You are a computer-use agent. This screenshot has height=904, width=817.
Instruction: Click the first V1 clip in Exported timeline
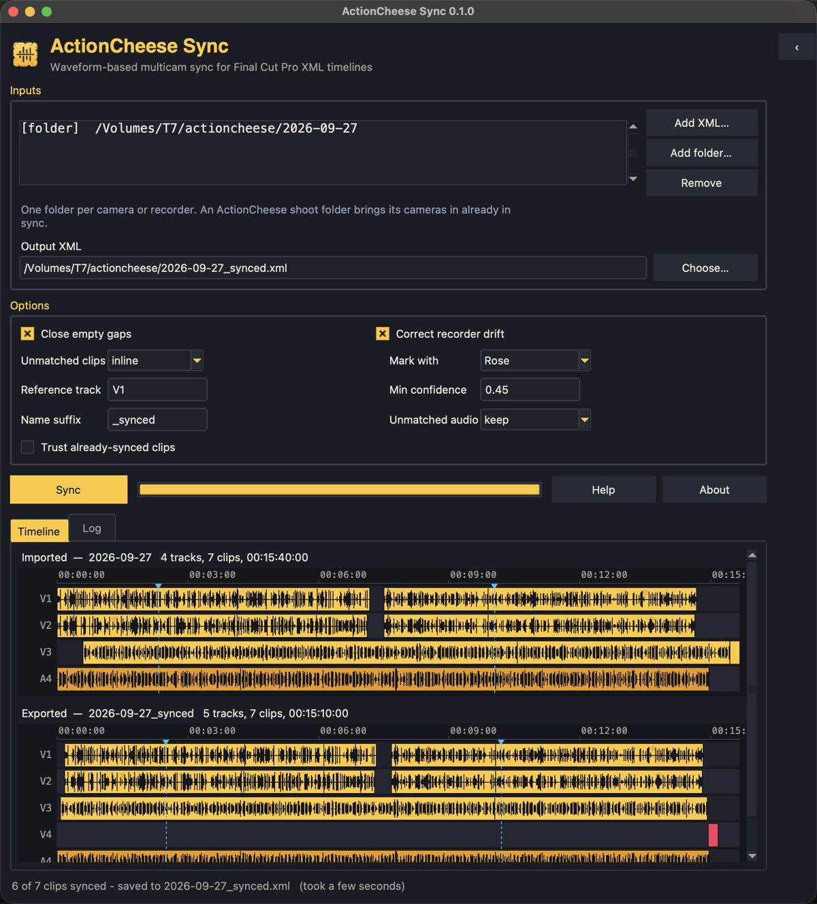point(220,755)
